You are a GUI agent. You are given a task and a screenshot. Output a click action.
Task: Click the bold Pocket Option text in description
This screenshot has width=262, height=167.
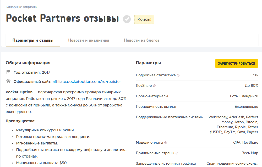click(19, 92)
